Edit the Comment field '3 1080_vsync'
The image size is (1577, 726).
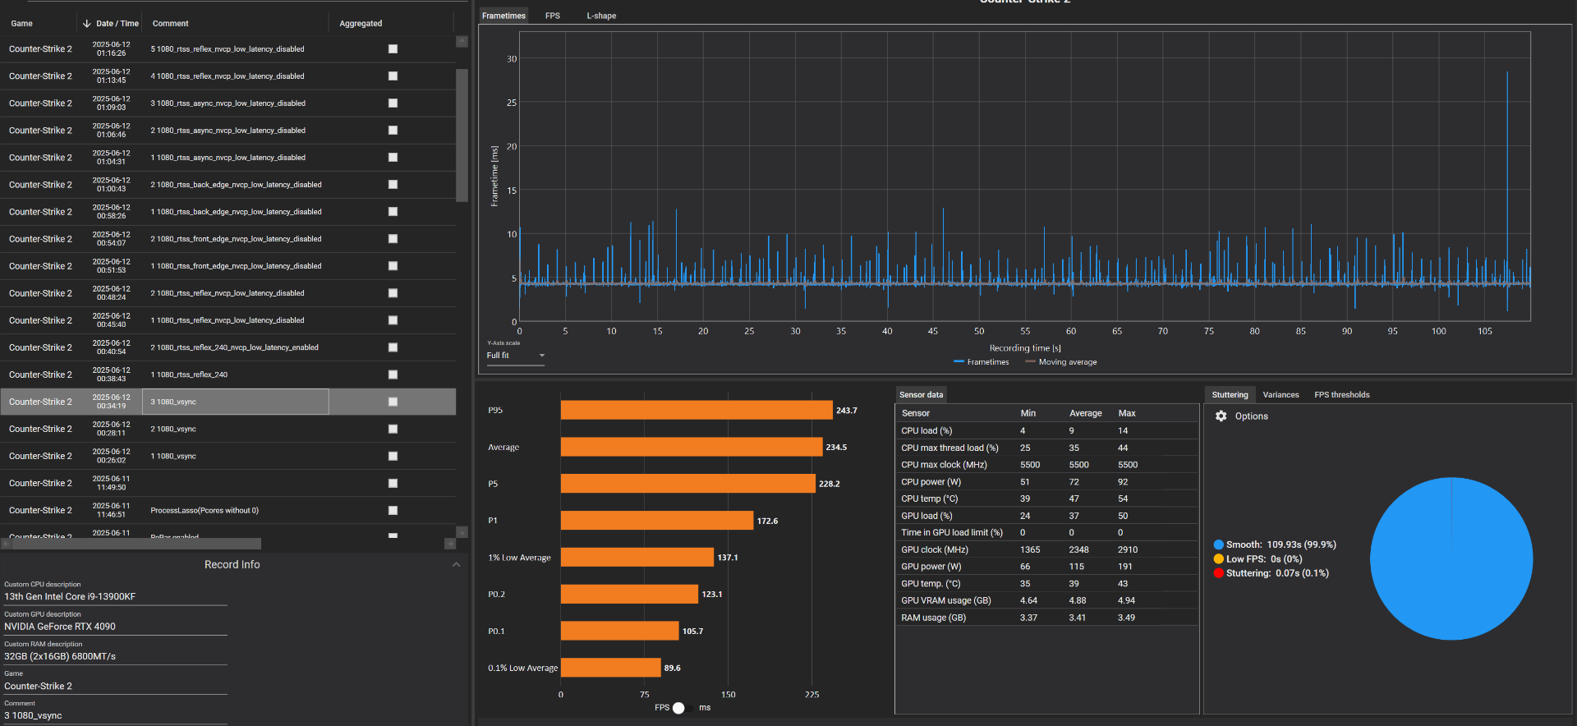click(x=115, y=715)
